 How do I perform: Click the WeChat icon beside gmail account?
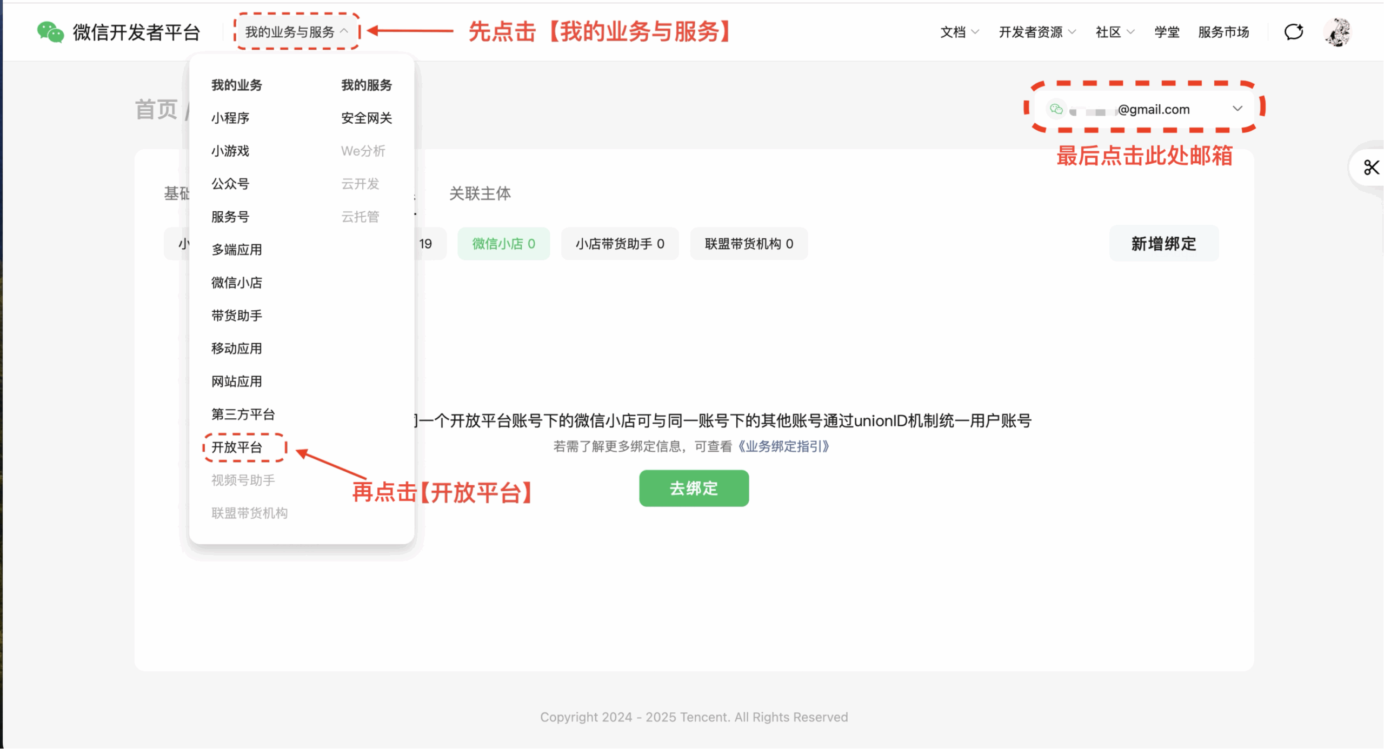[1056, 109]
